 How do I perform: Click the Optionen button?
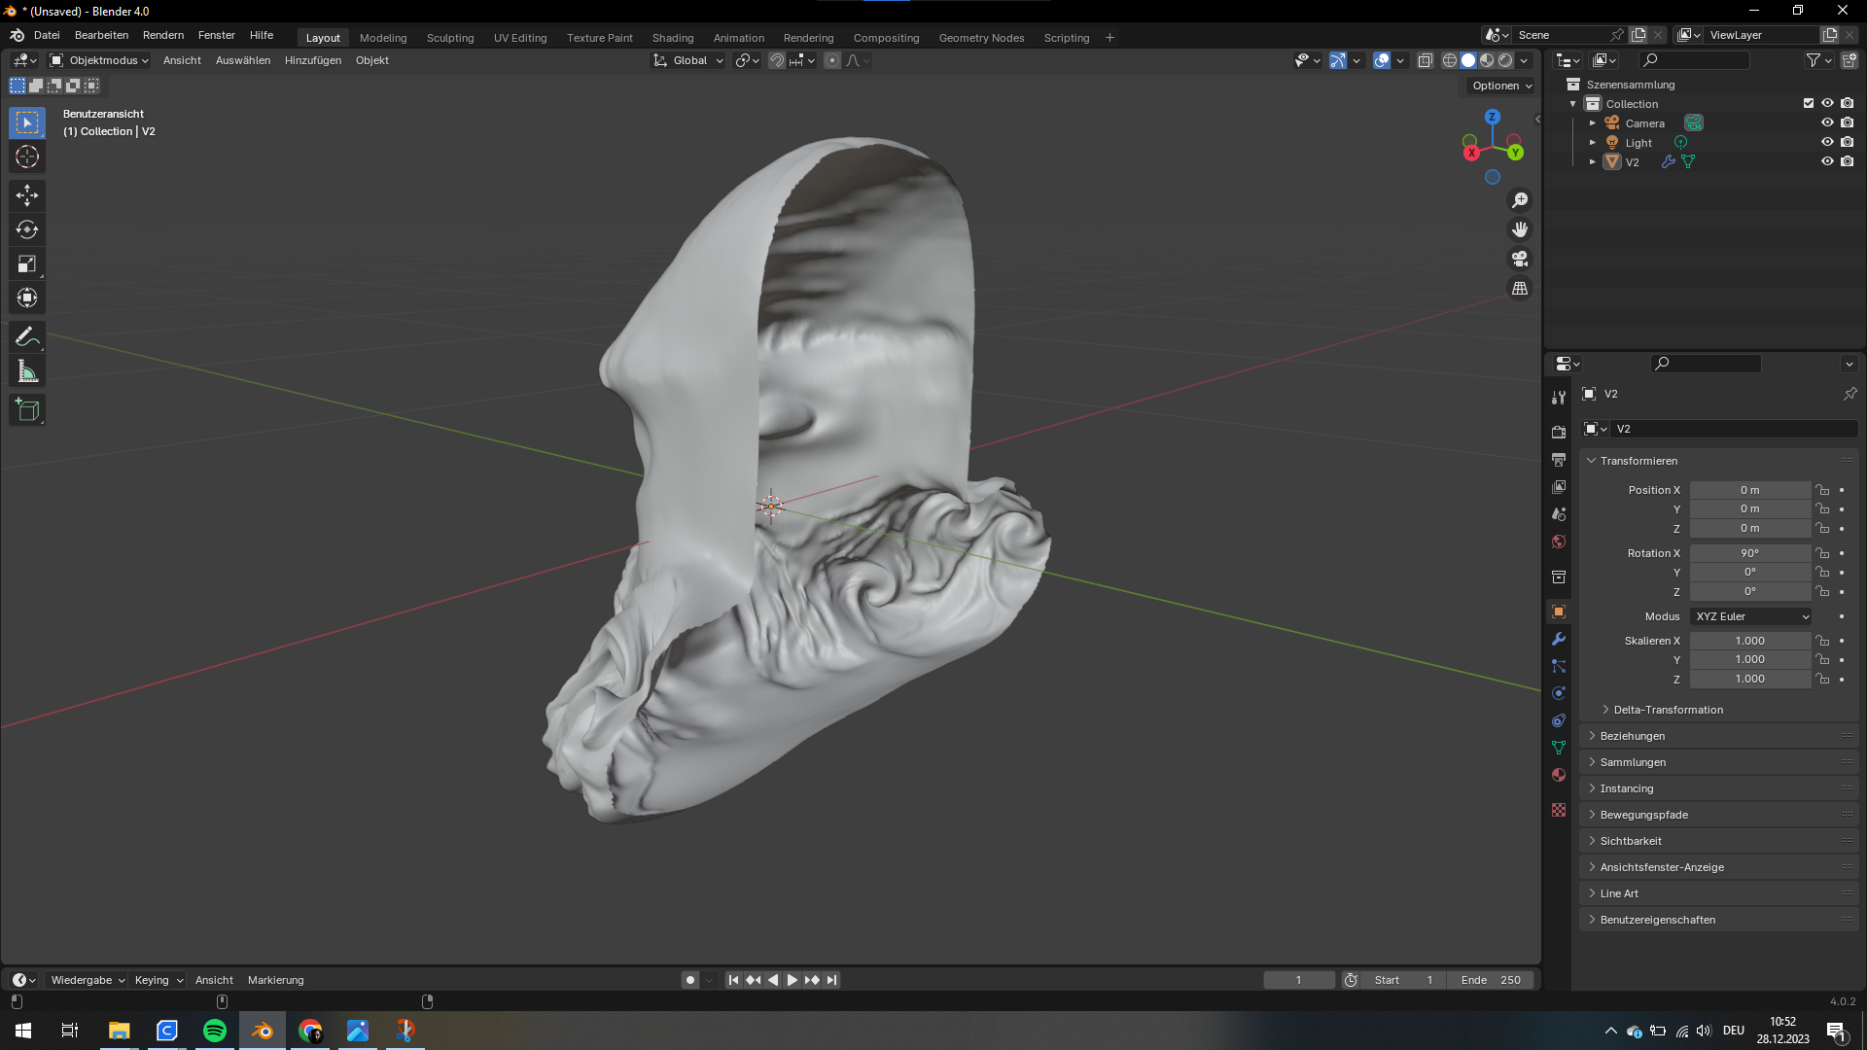(x=1501, y=86)
